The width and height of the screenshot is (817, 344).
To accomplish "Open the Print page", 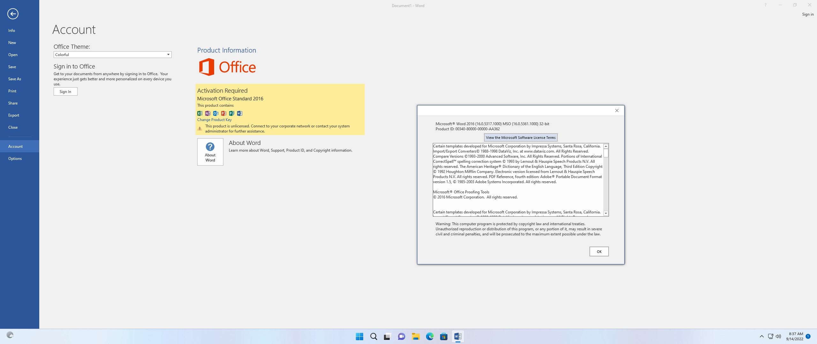I will [19, 91].
